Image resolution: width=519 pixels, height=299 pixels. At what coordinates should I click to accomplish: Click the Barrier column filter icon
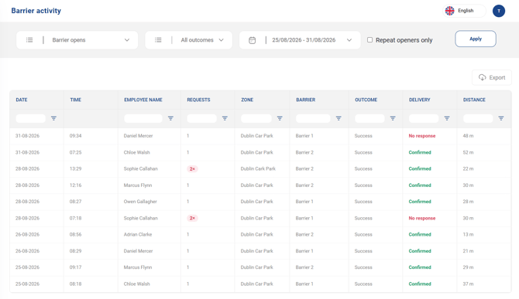point(339,118)
